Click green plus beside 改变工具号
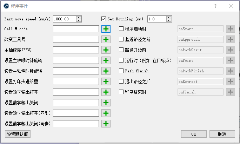Viewport: 240px width, 144px height. click(106, 39)
